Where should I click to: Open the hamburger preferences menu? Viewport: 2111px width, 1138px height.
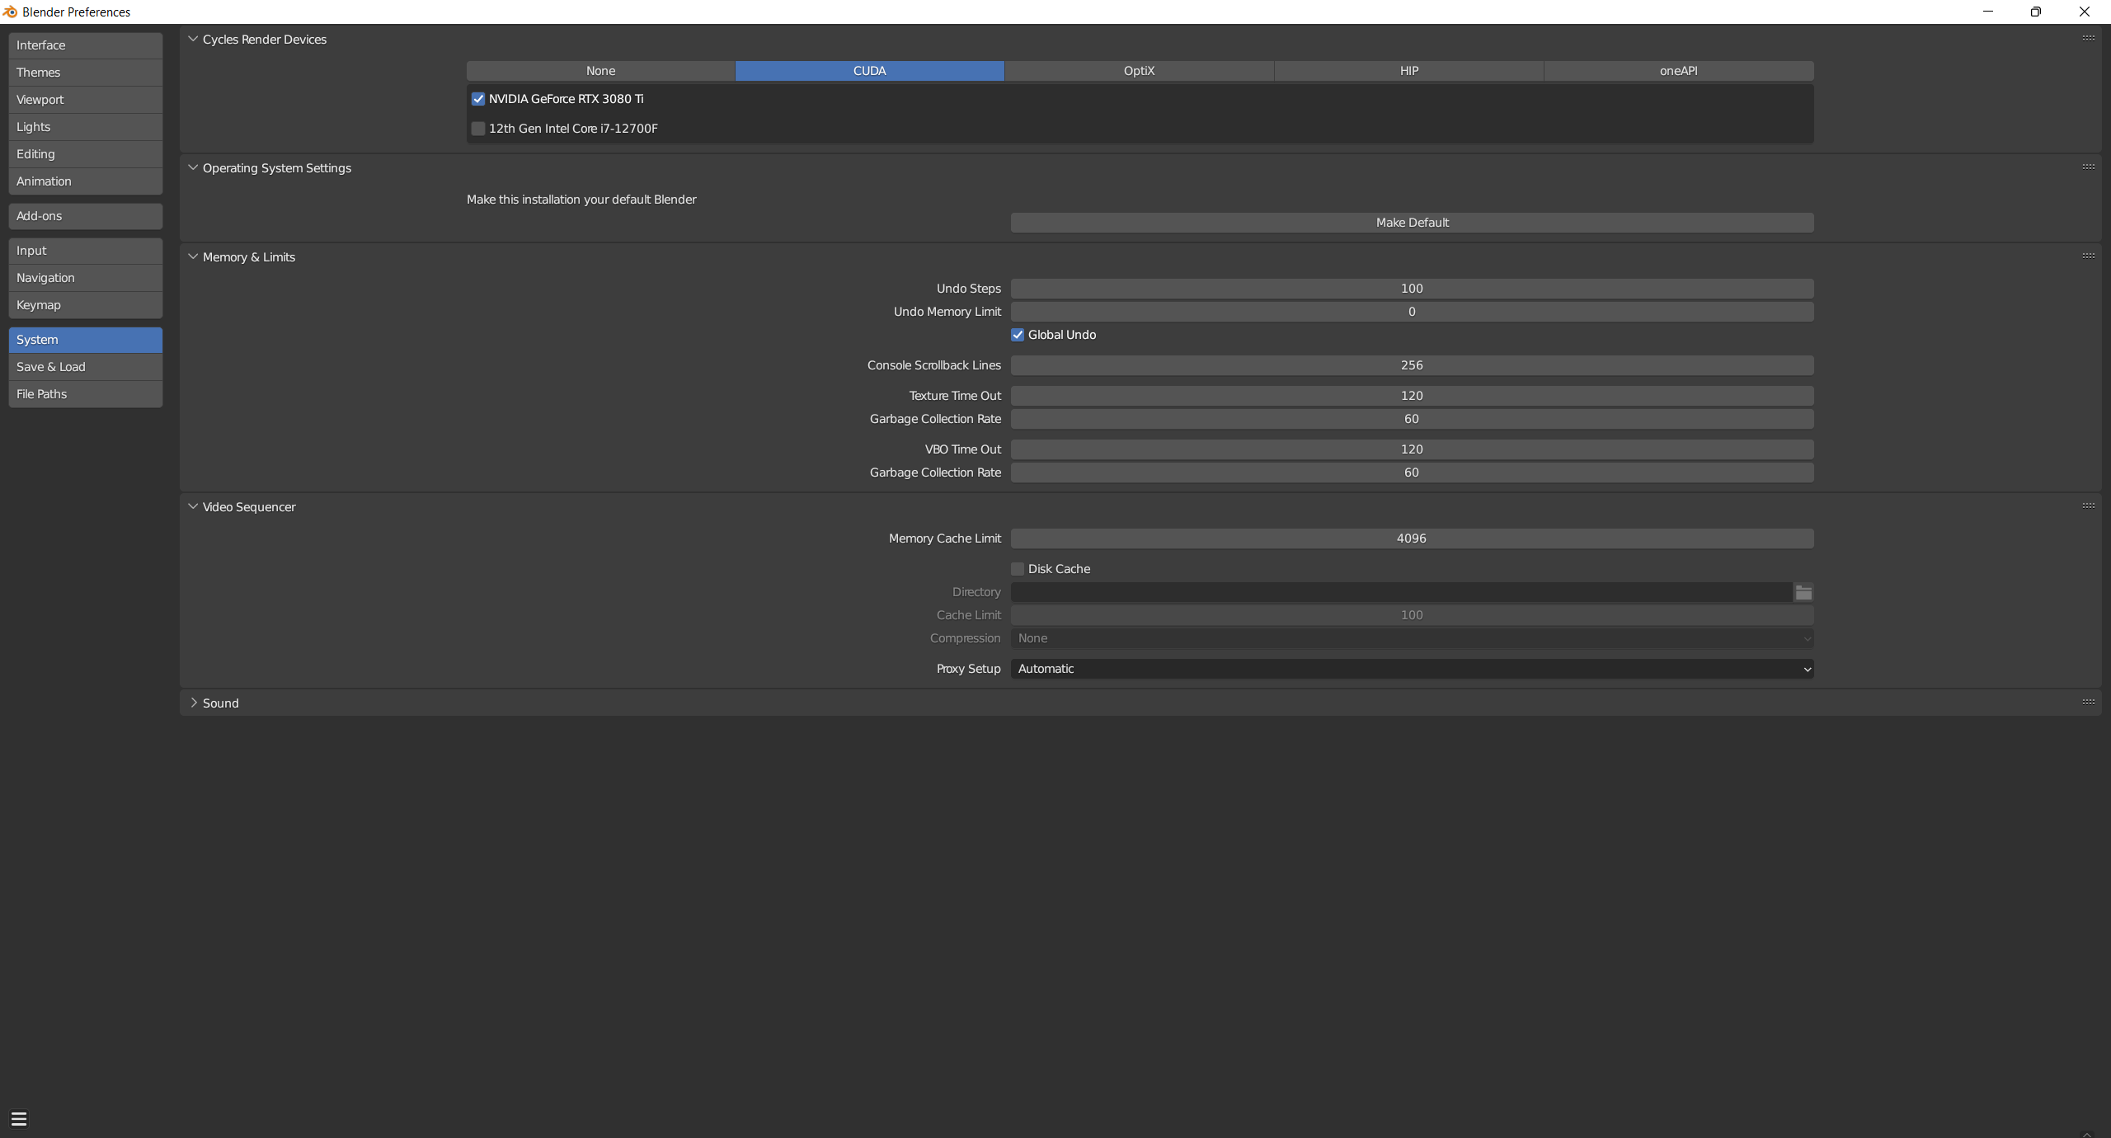point(19,1119)
